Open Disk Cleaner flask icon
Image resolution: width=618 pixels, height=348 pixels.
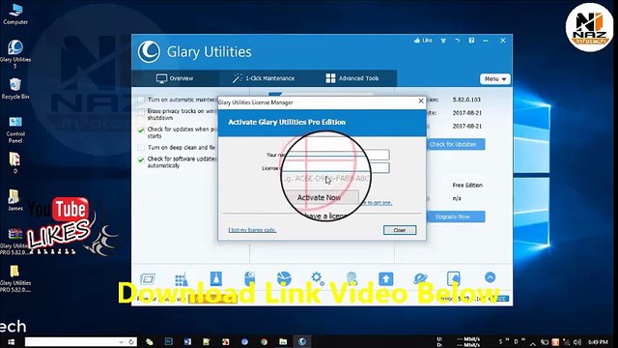(x=215, y=278)
